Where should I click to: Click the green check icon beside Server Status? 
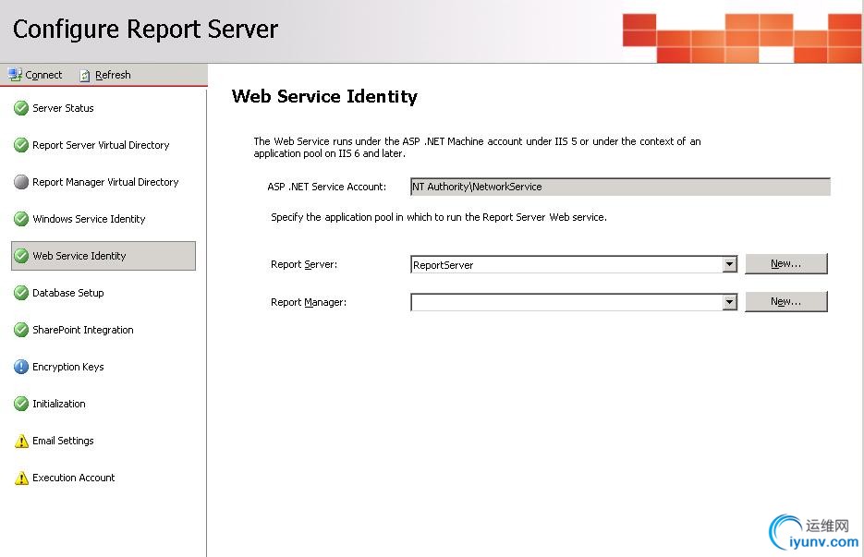point(21,108)
